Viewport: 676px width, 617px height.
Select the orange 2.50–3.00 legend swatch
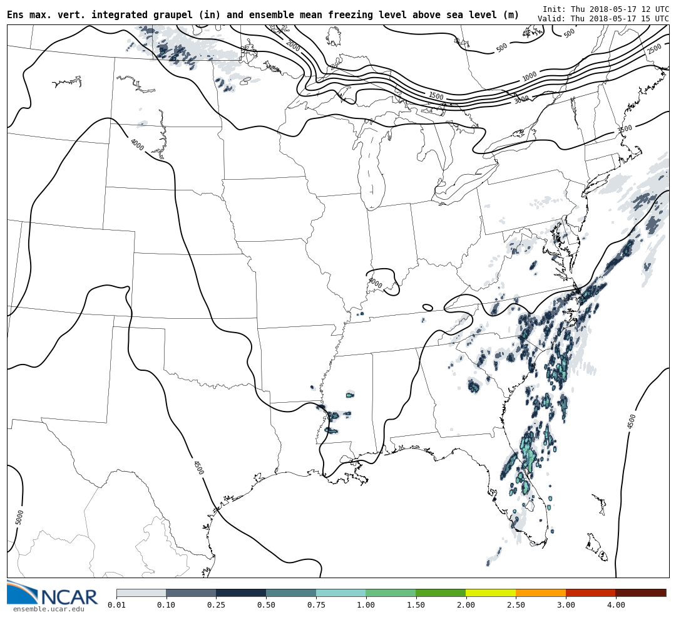coord(541,593)
